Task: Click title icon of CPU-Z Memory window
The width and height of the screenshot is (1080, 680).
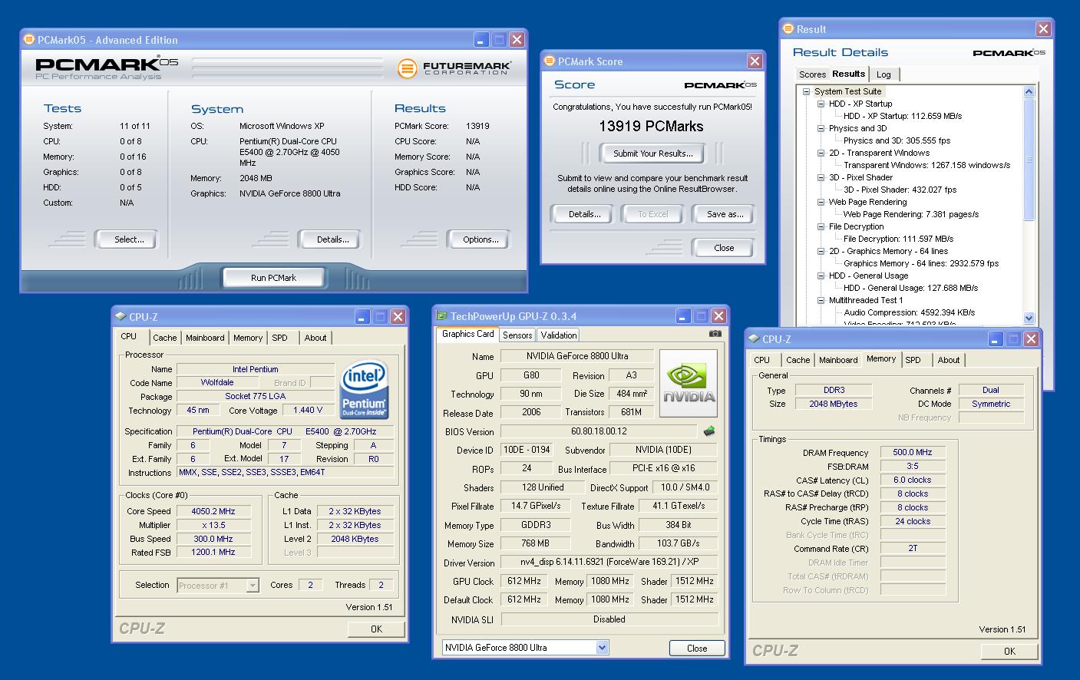Action: [754, 338]
